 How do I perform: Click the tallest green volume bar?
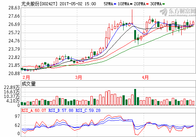(135, 97)
